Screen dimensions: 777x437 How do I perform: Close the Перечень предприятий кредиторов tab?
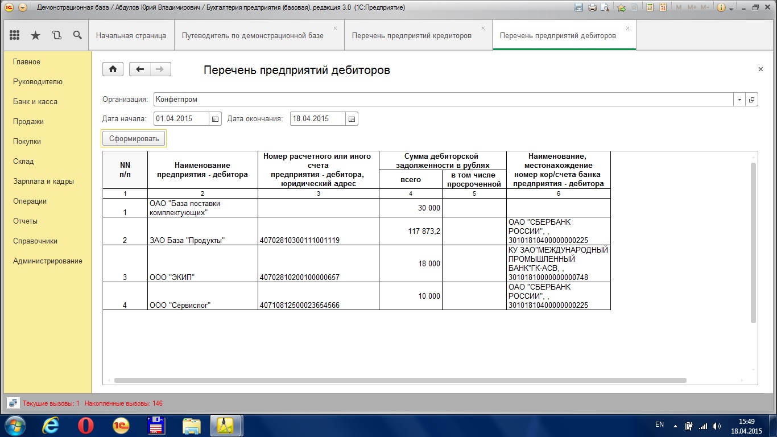tap(483, 28)
